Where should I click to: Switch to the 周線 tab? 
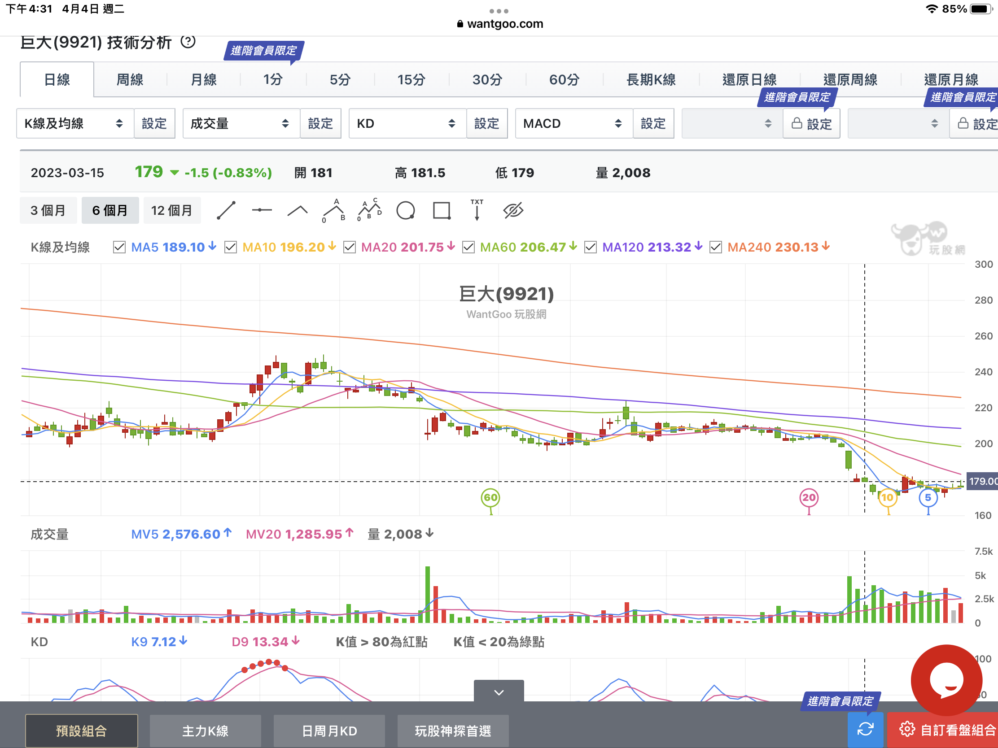tap(130, 80)
